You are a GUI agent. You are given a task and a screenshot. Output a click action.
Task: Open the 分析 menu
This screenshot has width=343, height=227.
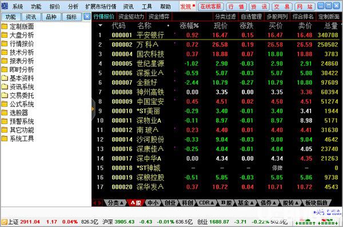point(73,6)
